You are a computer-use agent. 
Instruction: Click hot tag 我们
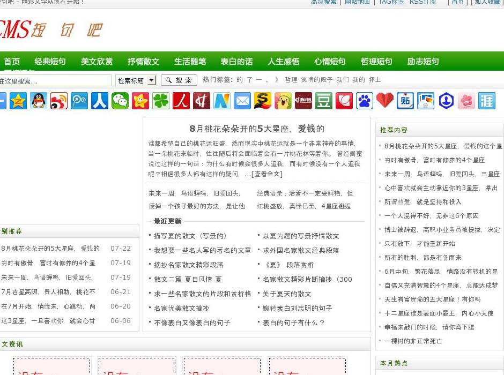pyautogui.click(x=343, y=80)
